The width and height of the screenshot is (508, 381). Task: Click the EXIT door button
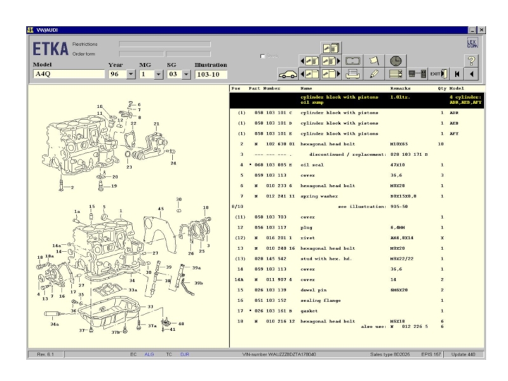tap(439, 74)
